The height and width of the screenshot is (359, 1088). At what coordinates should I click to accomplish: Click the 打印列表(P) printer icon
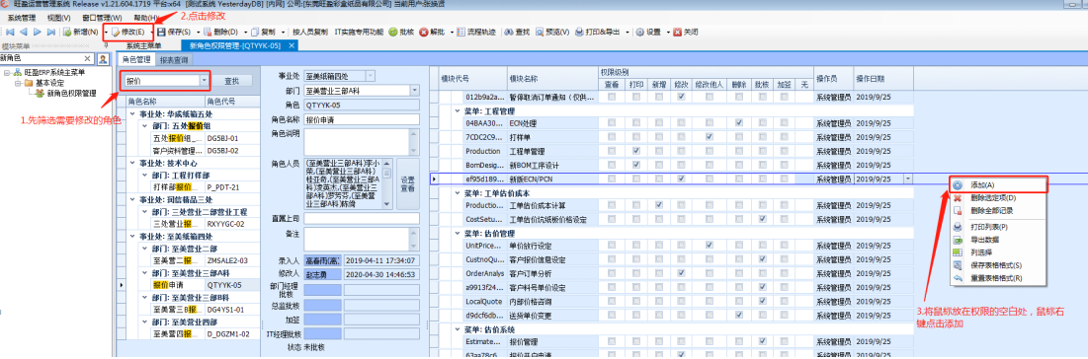(x=957, y=227)
